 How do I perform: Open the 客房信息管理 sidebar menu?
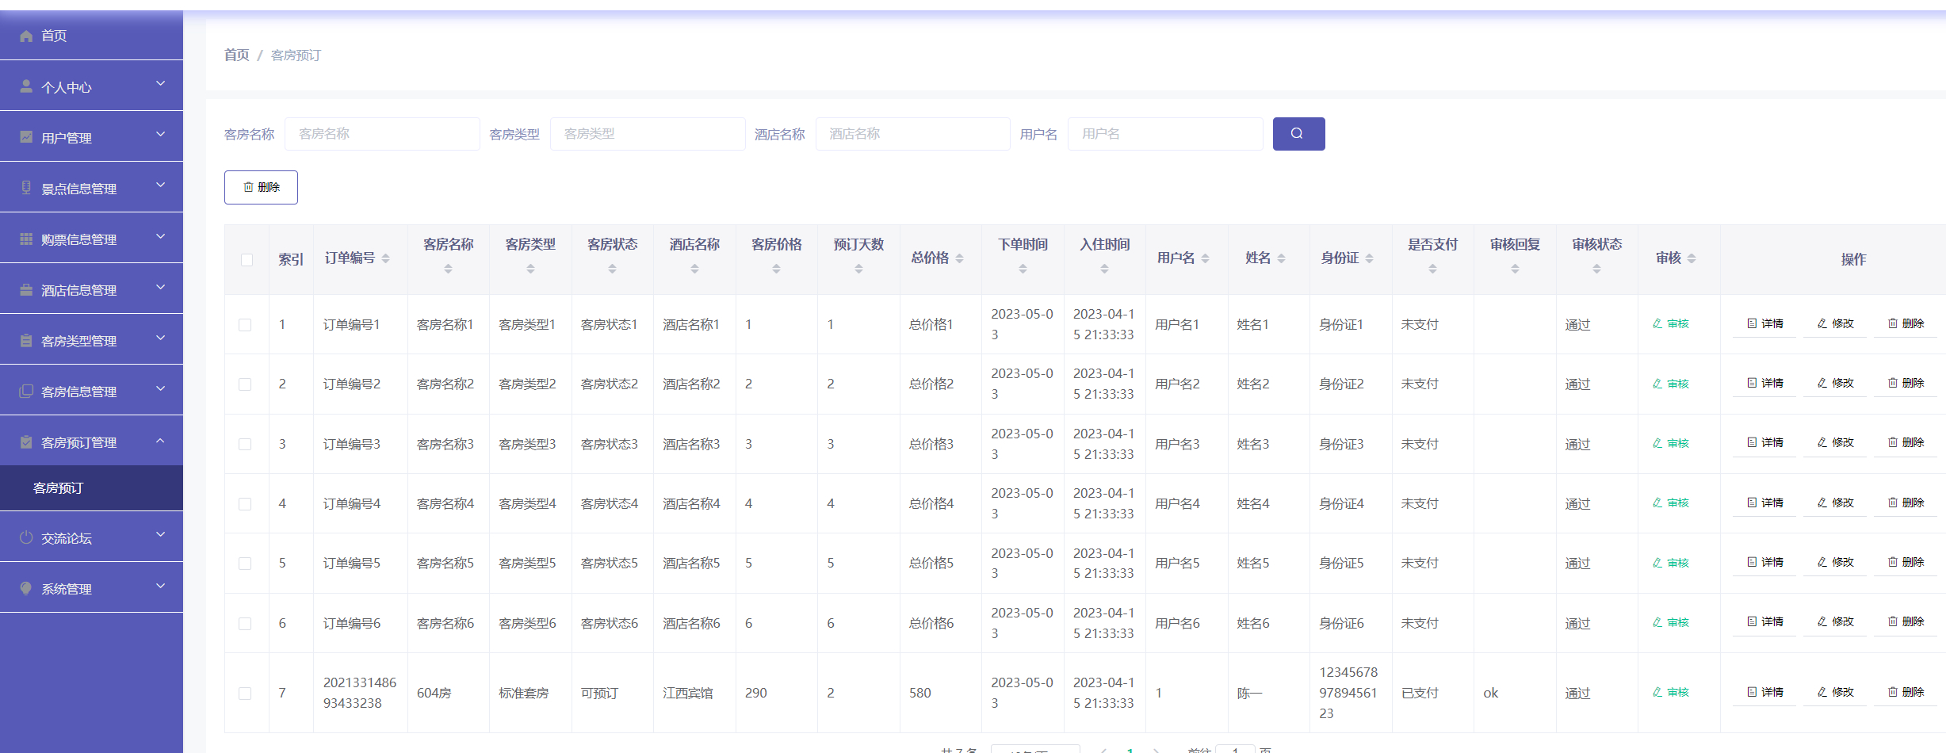click(91, 391)
